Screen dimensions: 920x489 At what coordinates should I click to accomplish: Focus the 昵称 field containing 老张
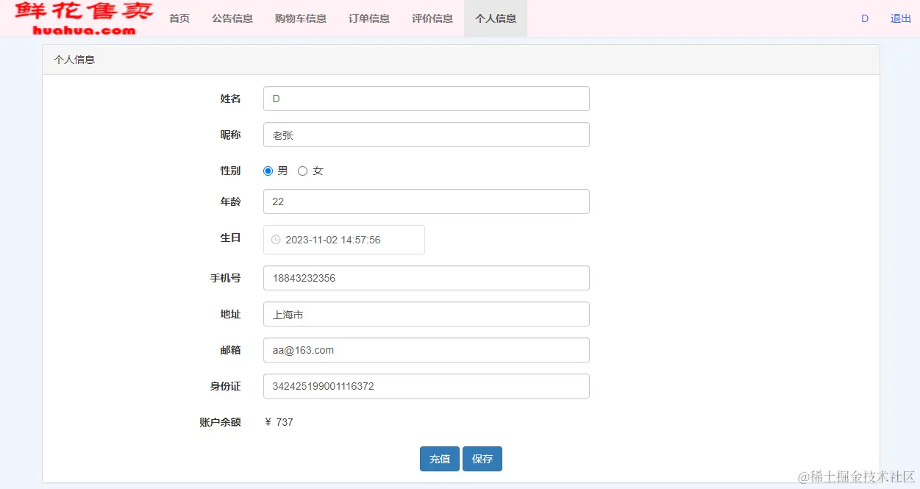pyautogui.click(x=427, y=135)
